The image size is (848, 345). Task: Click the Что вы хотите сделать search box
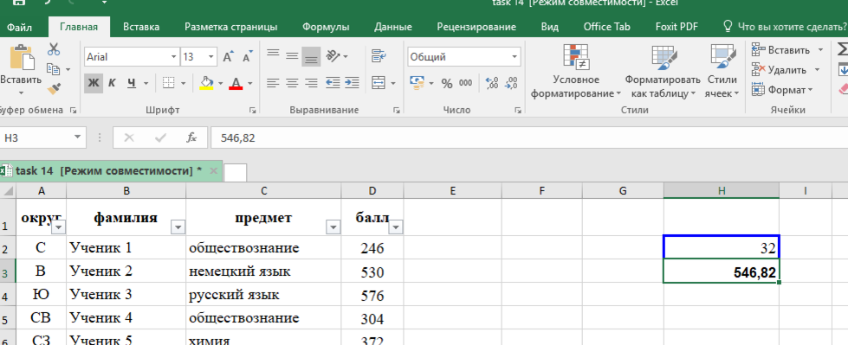[x=786, y=27]
